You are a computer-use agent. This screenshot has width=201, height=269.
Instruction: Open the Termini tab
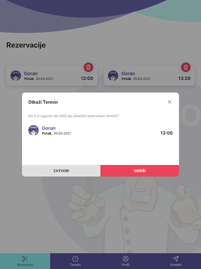pos(75,261)
